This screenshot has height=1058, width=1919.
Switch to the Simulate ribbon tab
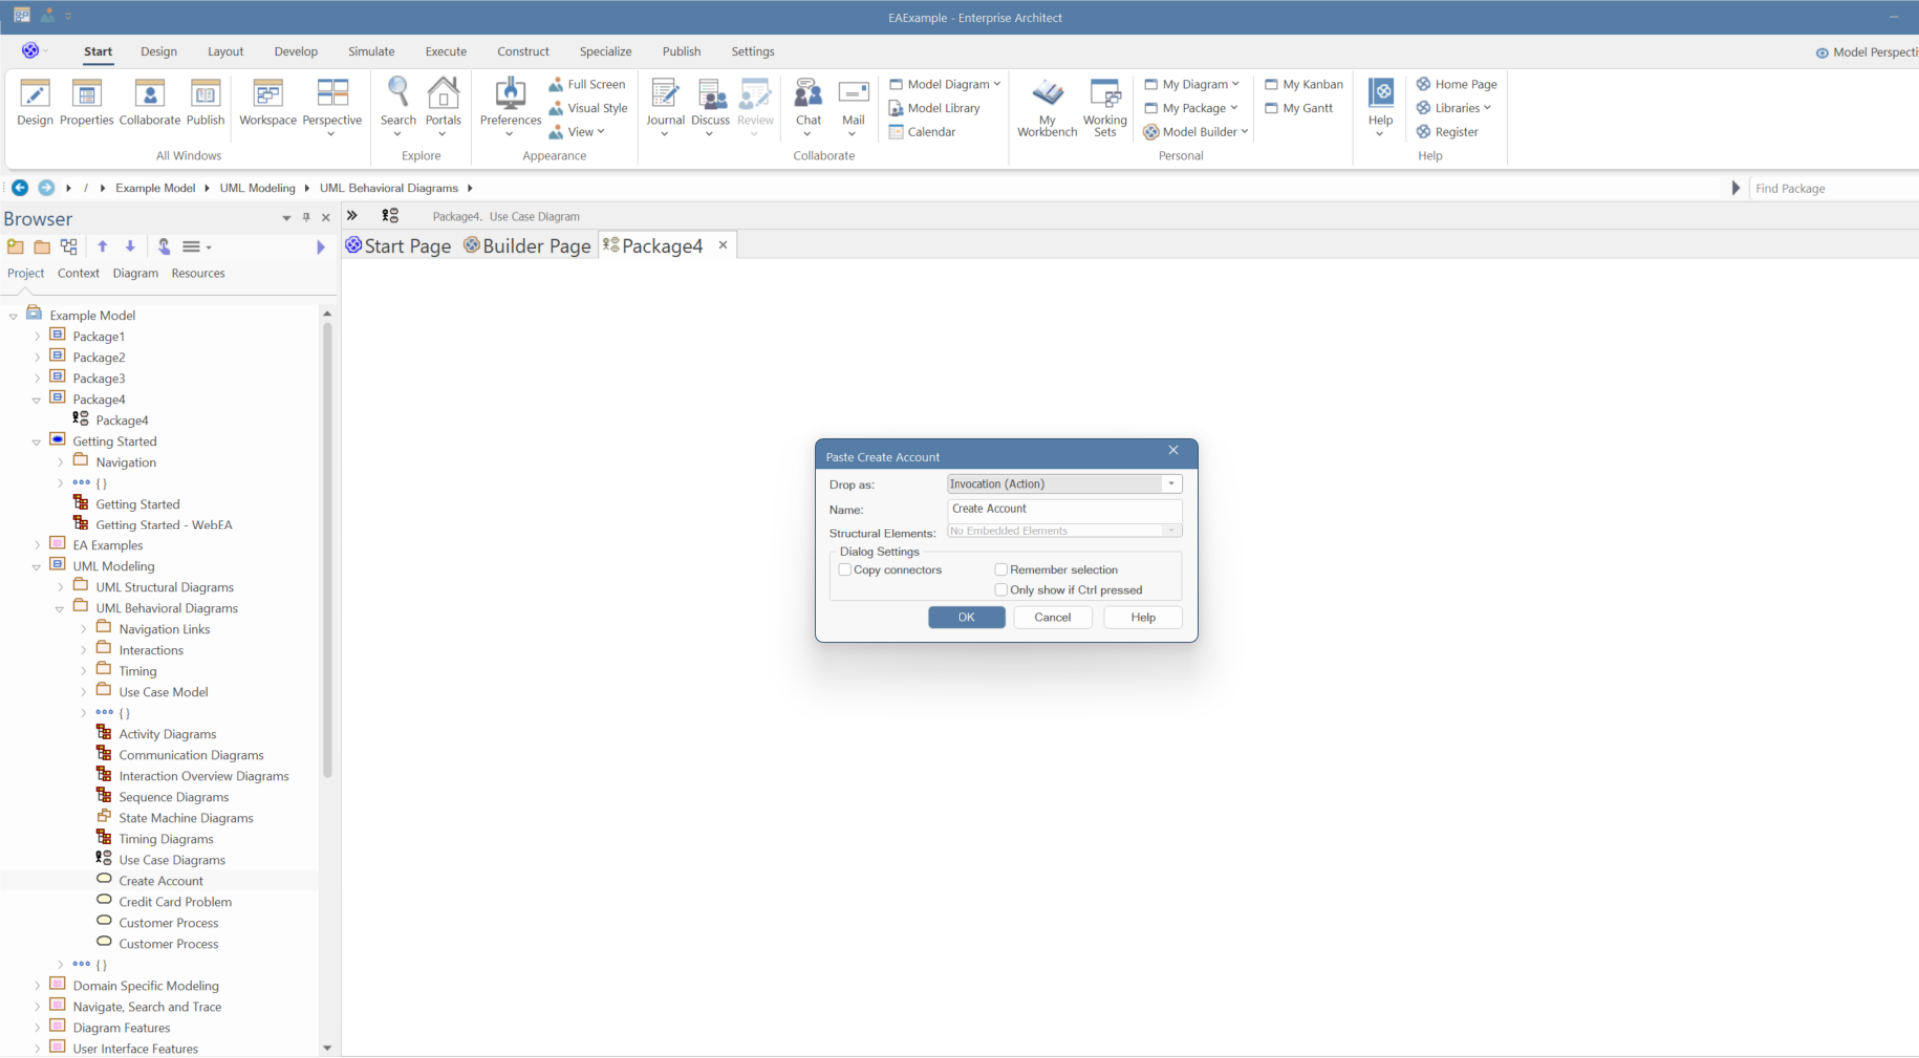tap(371, 52)
